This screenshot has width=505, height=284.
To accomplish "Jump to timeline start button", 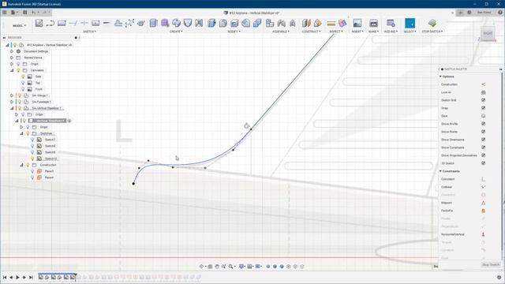I will point(5,277).
